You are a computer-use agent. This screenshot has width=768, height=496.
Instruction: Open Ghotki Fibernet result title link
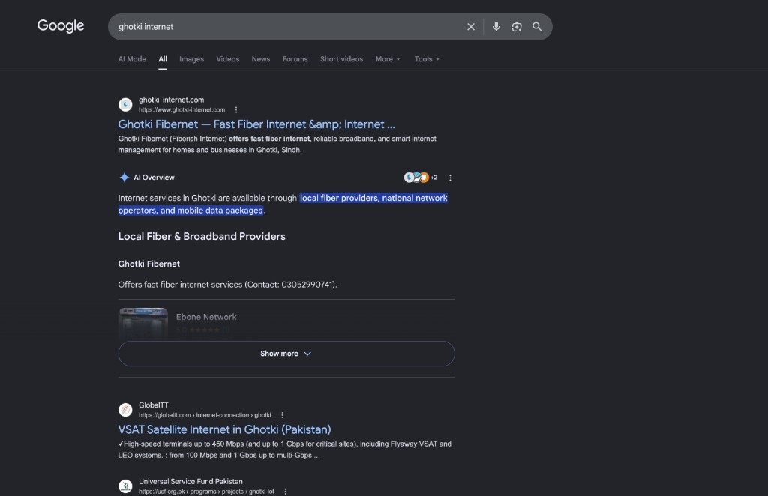tap(256, 124)
